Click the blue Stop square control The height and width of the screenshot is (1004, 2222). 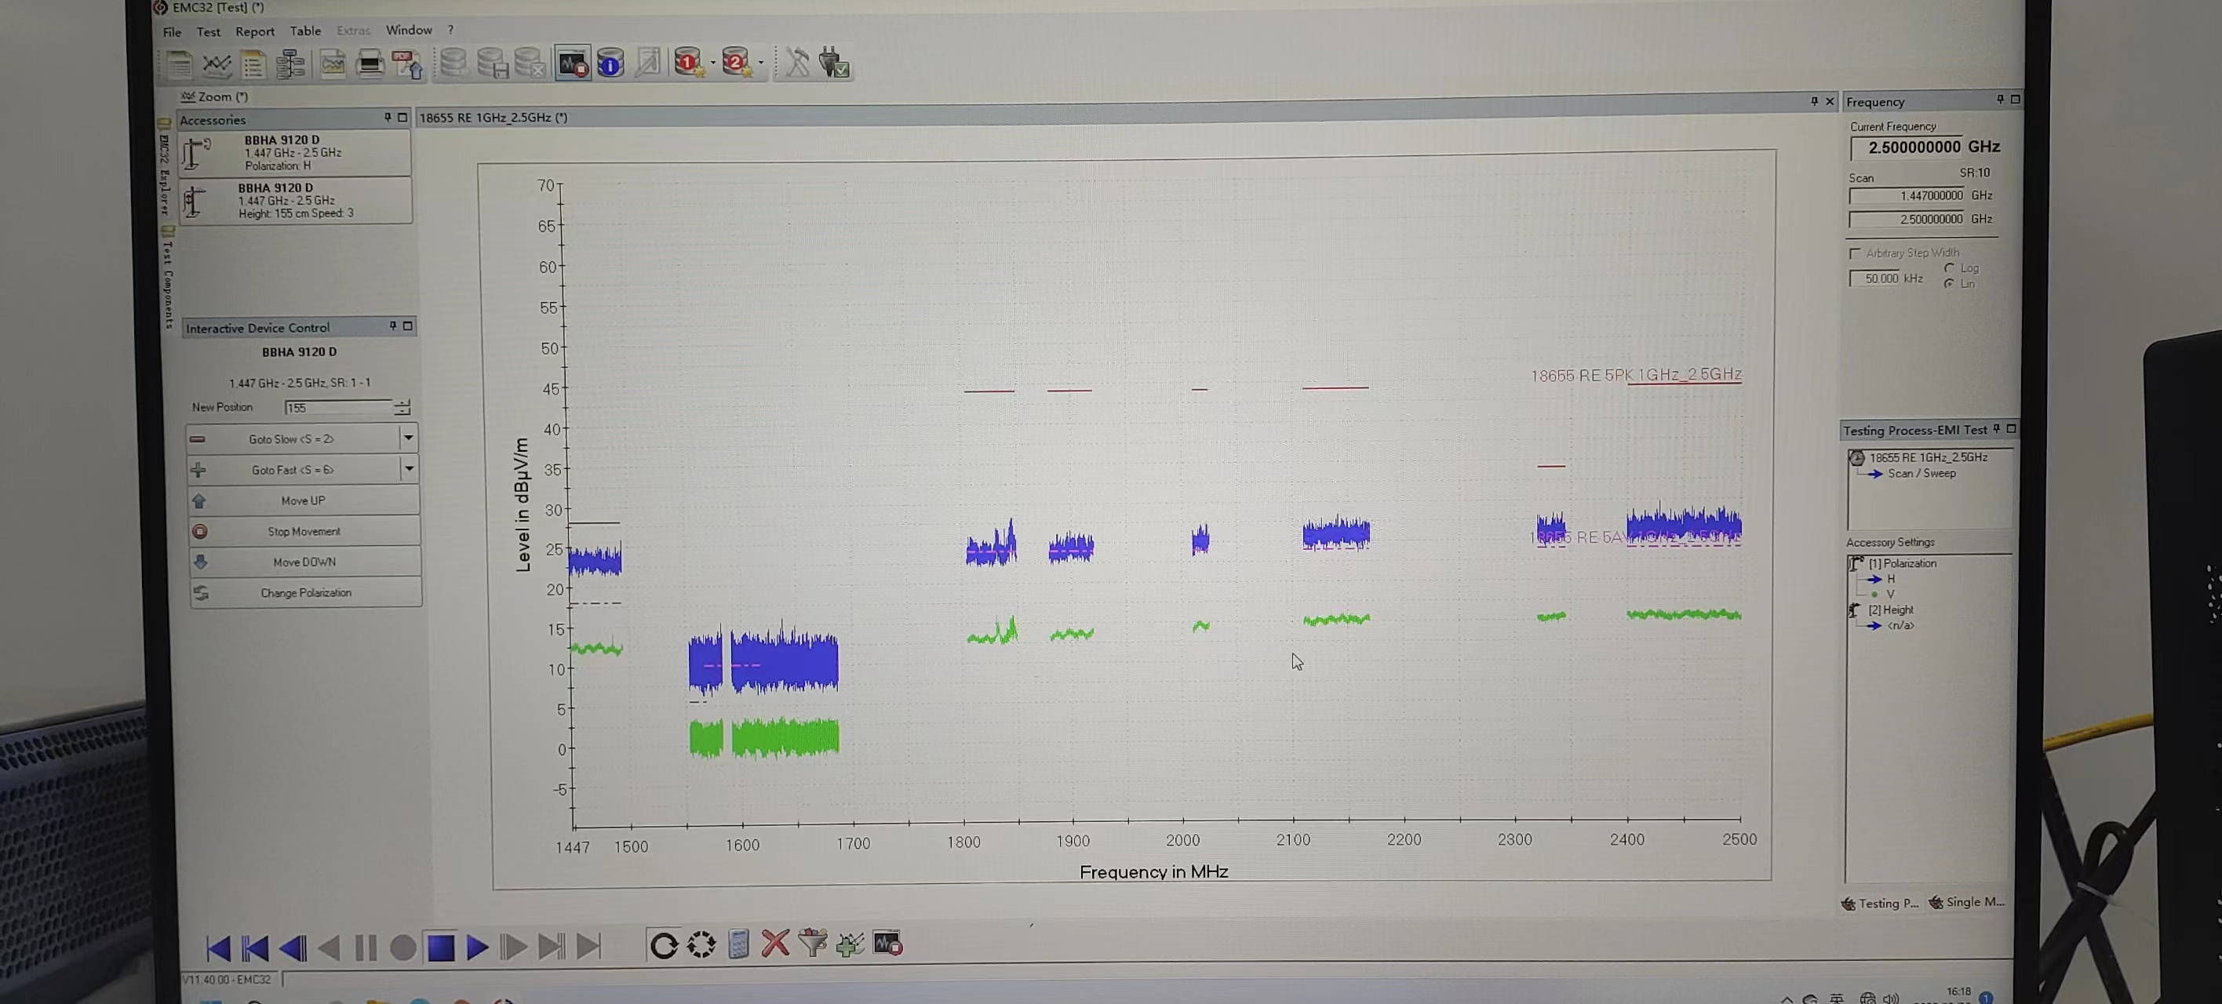(441, 948)
